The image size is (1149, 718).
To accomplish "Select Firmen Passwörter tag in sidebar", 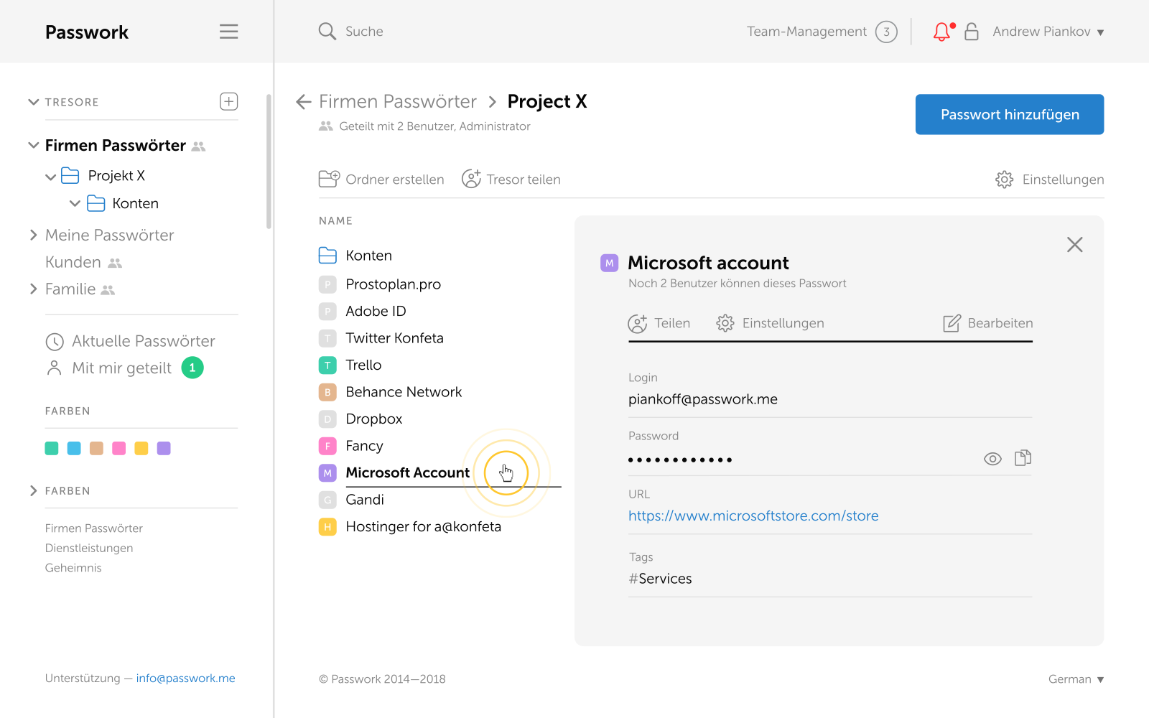I will [x=94, y=528].
